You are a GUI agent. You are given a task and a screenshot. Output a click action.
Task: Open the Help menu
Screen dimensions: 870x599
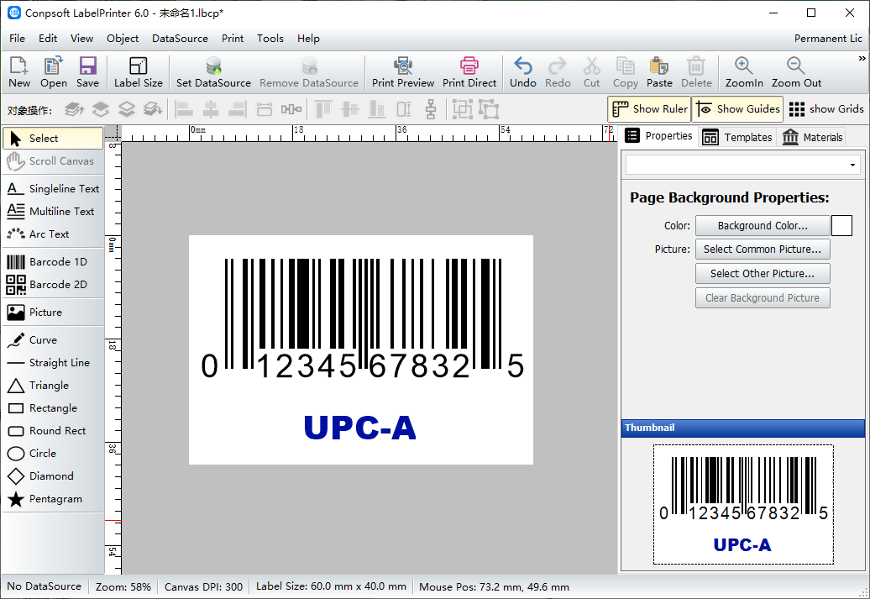pos(308,39)
